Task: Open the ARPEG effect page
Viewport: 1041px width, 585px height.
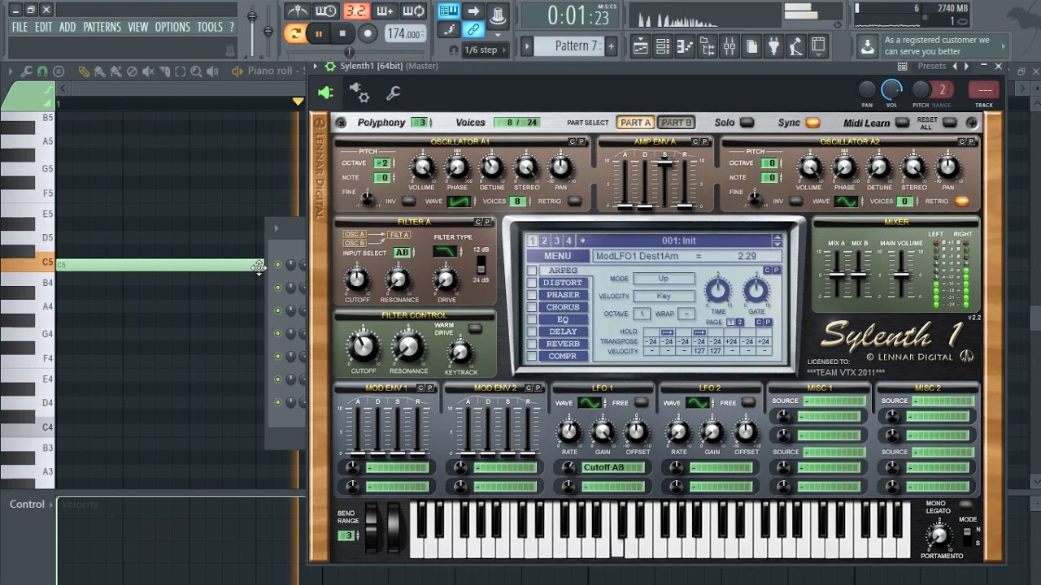Action: coord(563,271)
